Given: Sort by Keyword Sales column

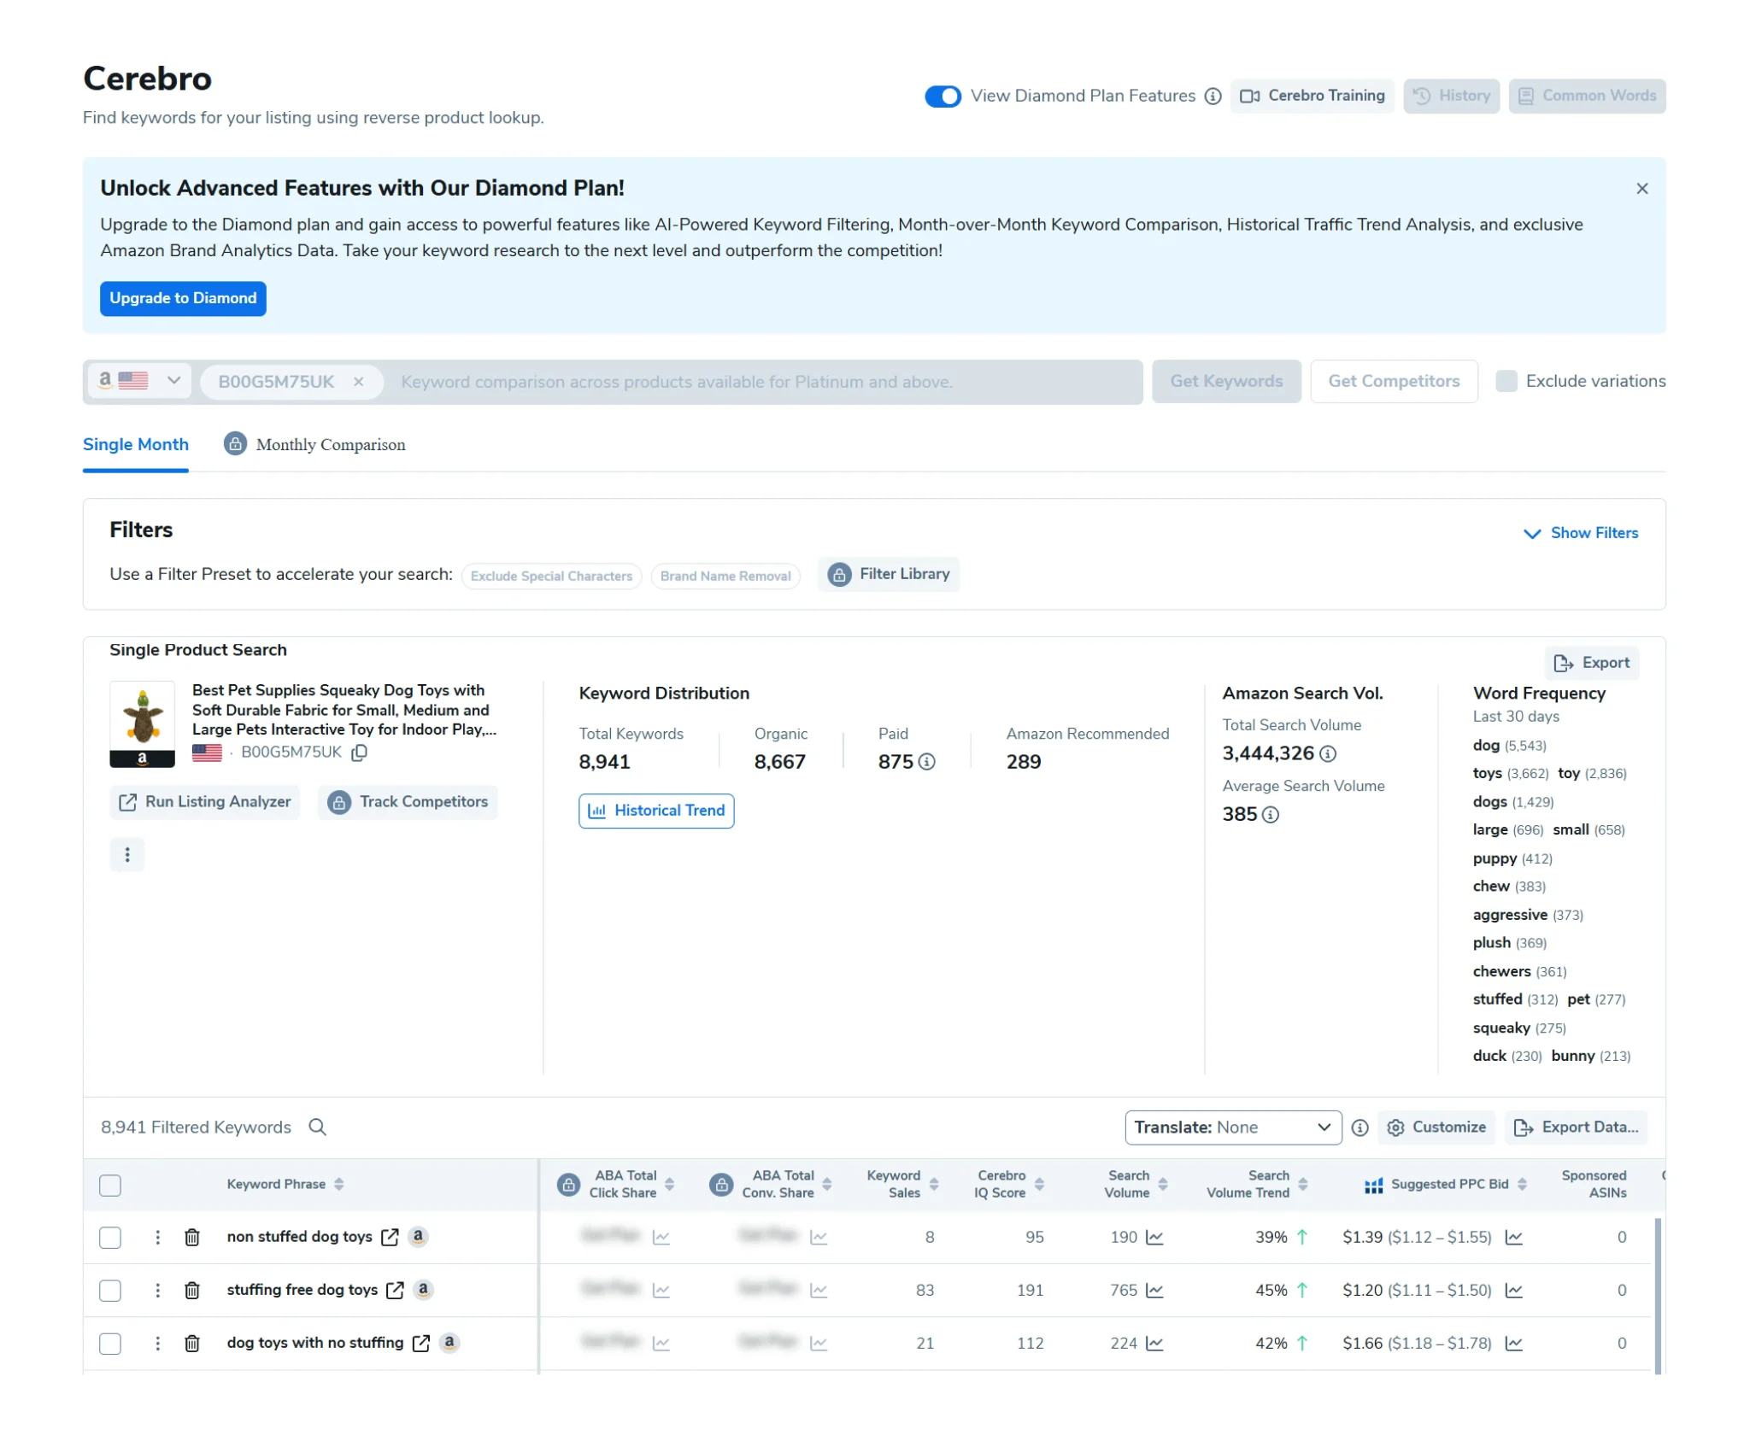Looking at the screenshot, I should (933, 1185).
